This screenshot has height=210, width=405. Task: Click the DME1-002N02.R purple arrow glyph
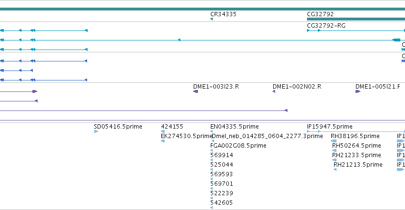coord(274,91)
